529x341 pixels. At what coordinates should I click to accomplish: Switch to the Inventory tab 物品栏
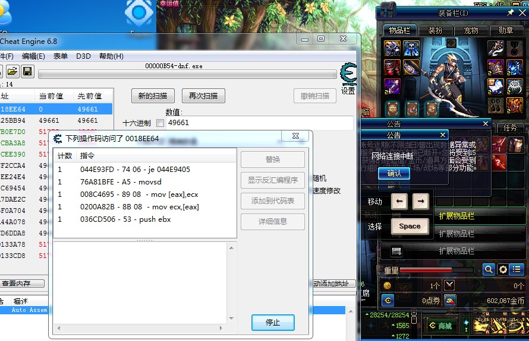(399, 30)
